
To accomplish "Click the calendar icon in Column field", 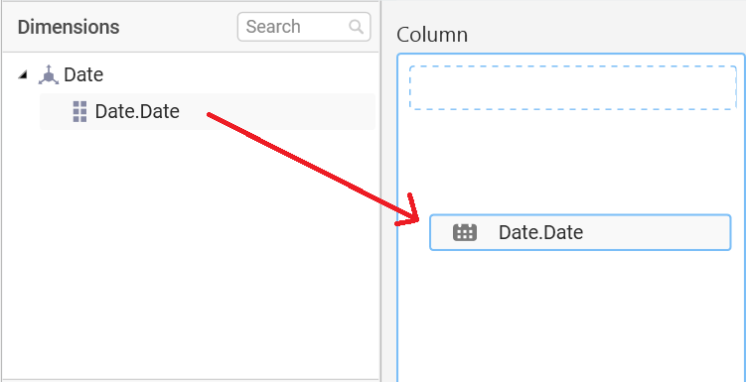I will [x=465, y=232].
